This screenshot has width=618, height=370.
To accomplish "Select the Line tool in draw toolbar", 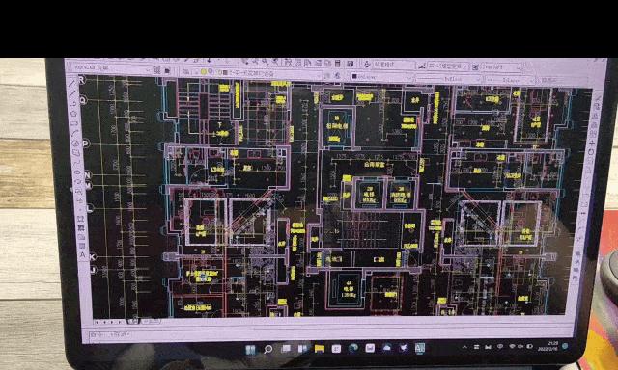I will (x=72, y=84).
